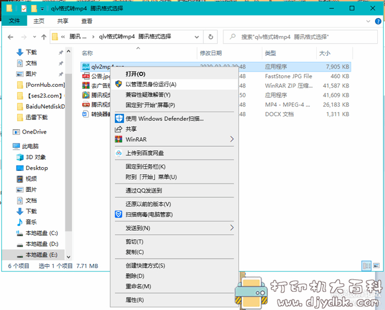Switch to large icons view layout

376,266
